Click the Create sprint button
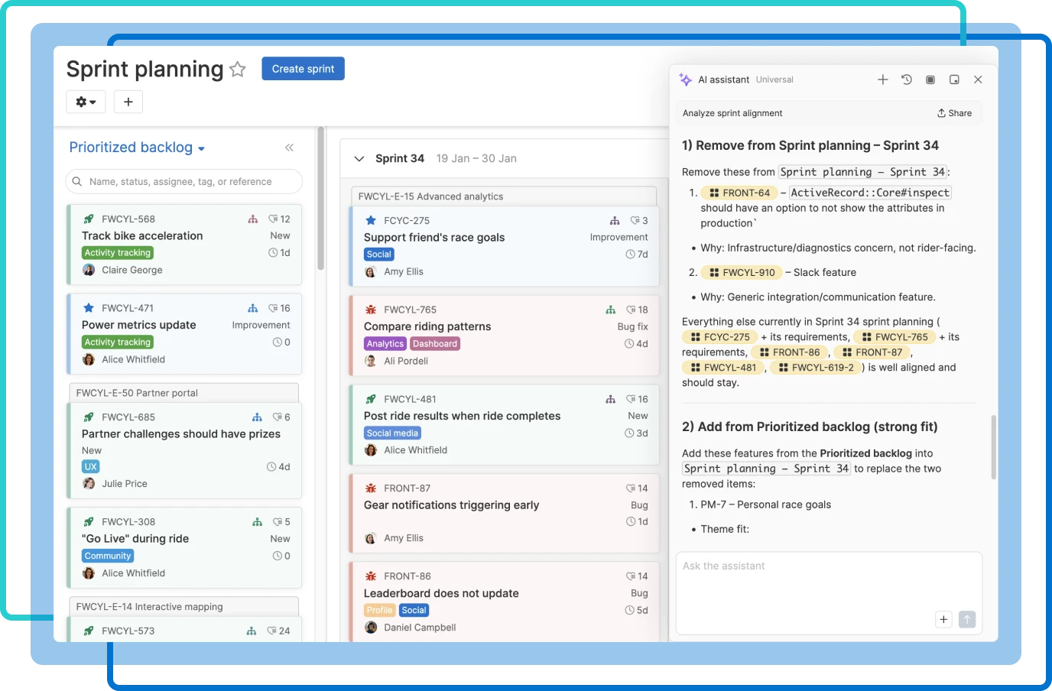This screenshot has width=1052, height=691. click(303, 68)
